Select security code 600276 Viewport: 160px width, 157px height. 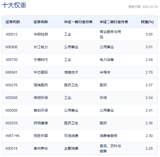pos(11,85)
